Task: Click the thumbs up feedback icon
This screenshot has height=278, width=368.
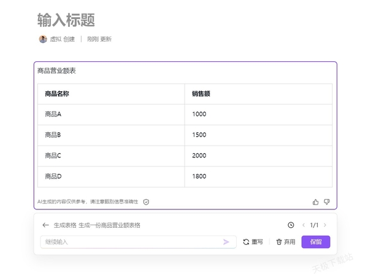Action: pyautogui.click(x=316, y=201)
